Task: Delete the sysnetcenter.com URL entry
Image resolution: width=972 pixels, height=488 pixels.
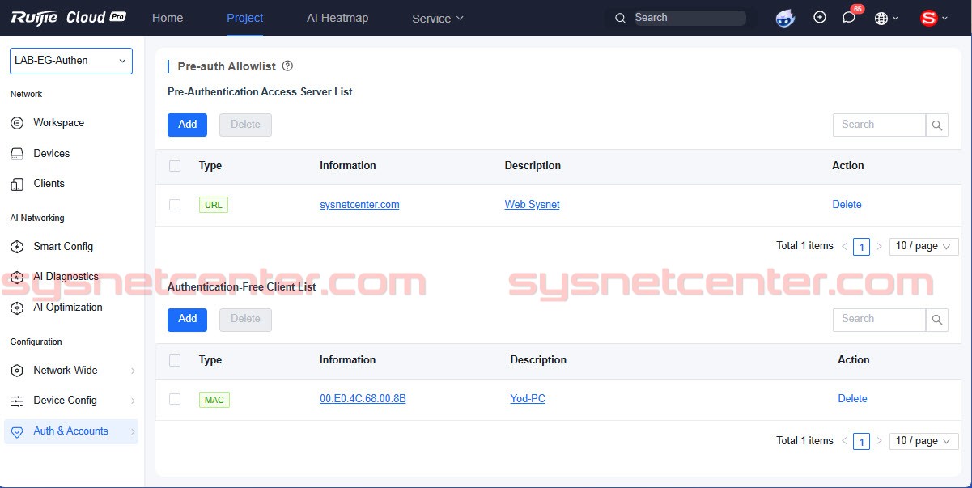Action: (x=847, y=205)
